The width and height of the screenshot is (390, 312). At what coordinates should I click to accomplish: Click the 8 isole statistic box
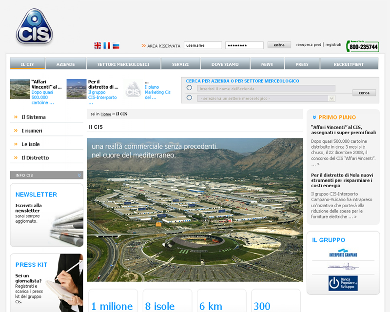(167, 301)
